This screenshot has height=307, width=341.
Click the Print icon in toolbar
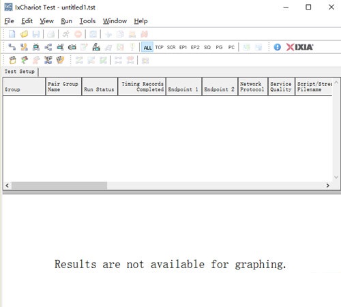[x=50, y=34]
